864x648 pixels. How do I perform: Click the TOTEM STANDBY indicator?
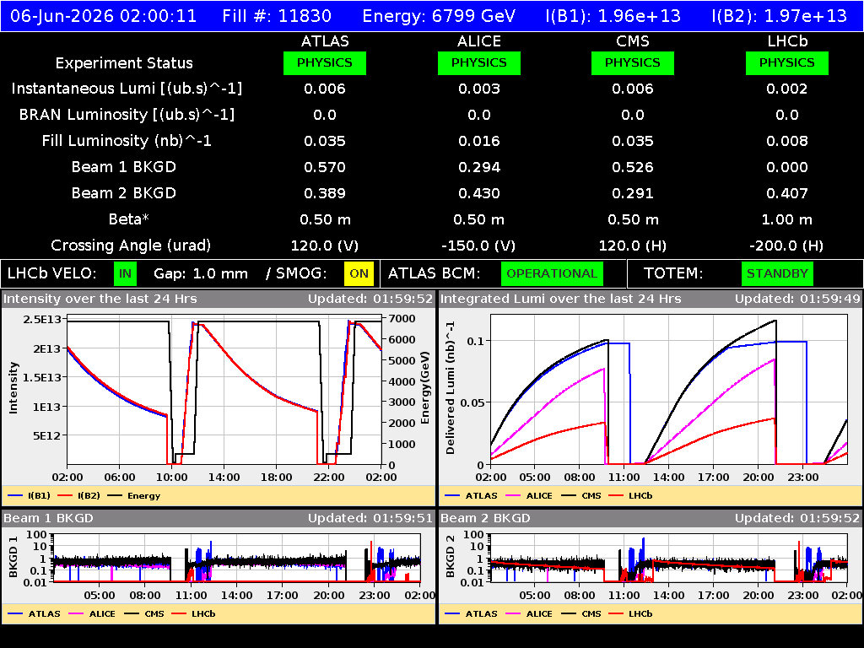click(x=777, y=274)
